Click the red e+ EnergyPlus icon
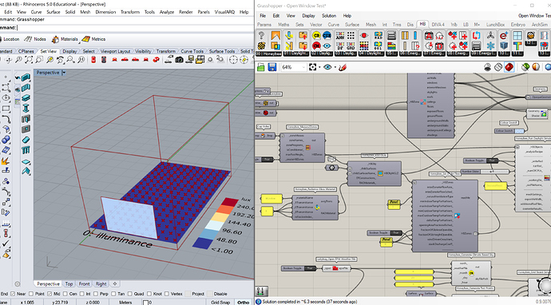Image resolution: width=551 pixels, height=305 pixels. pos(504,35)
